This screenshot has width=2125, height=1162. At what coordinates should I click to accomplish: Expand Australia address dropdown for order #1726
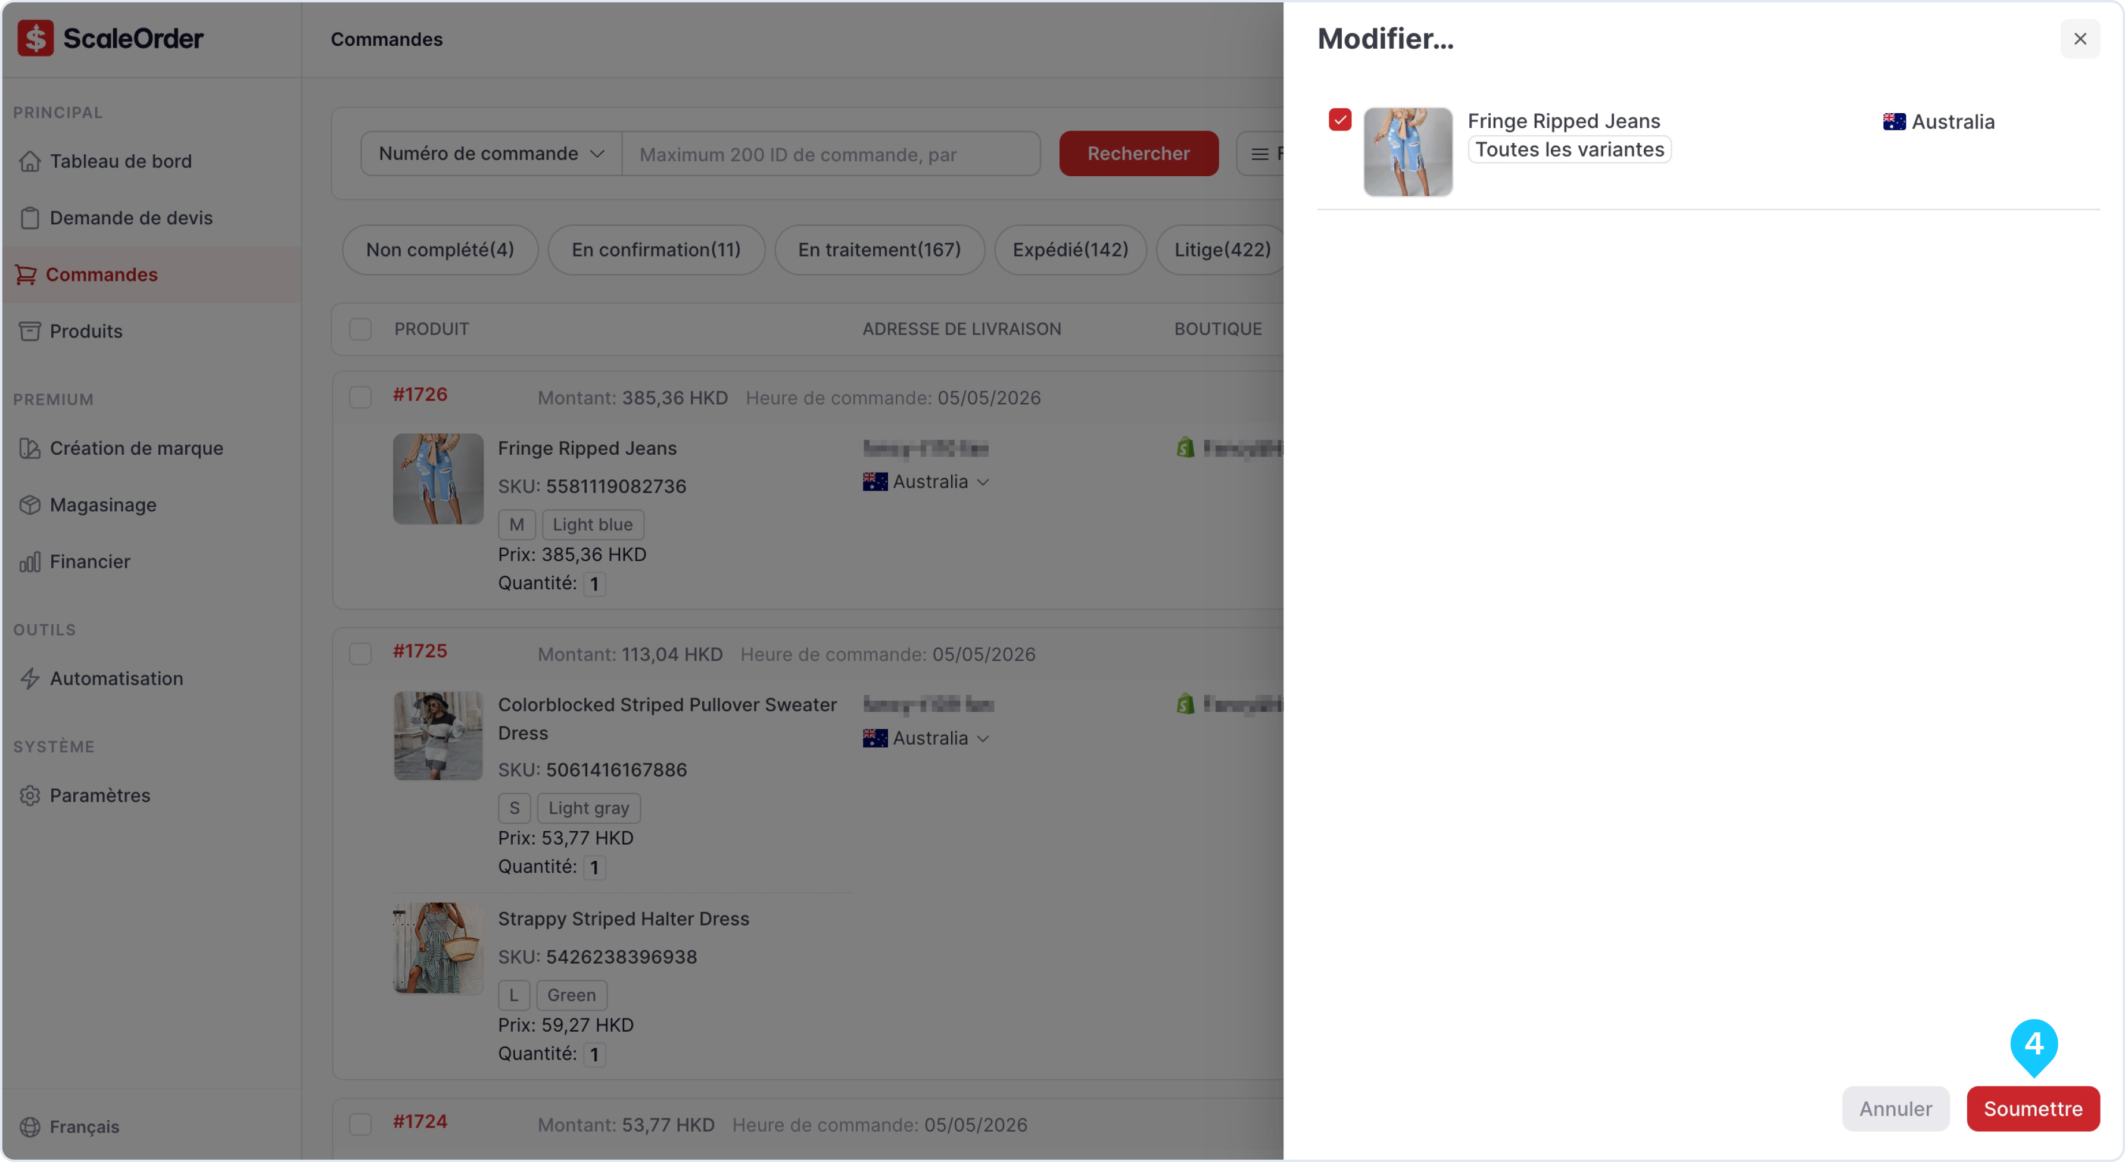[x=983, y=482]
